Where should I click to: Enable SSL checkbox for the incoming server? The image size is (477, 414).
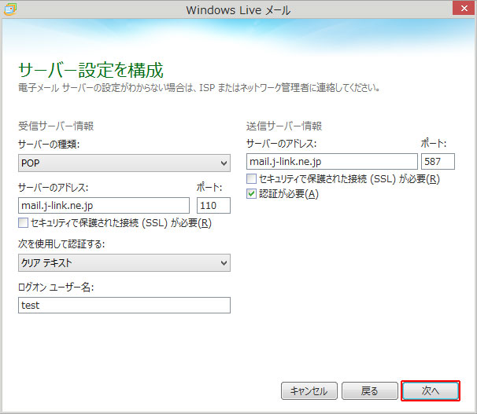pyautogui.click(x=23, y=223)
